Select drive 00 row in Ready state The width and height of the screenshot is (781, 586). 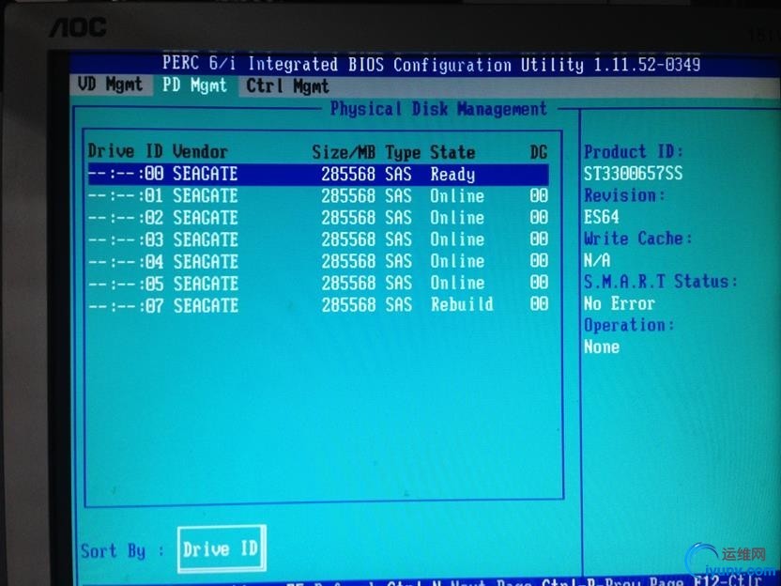coord(318,175)
